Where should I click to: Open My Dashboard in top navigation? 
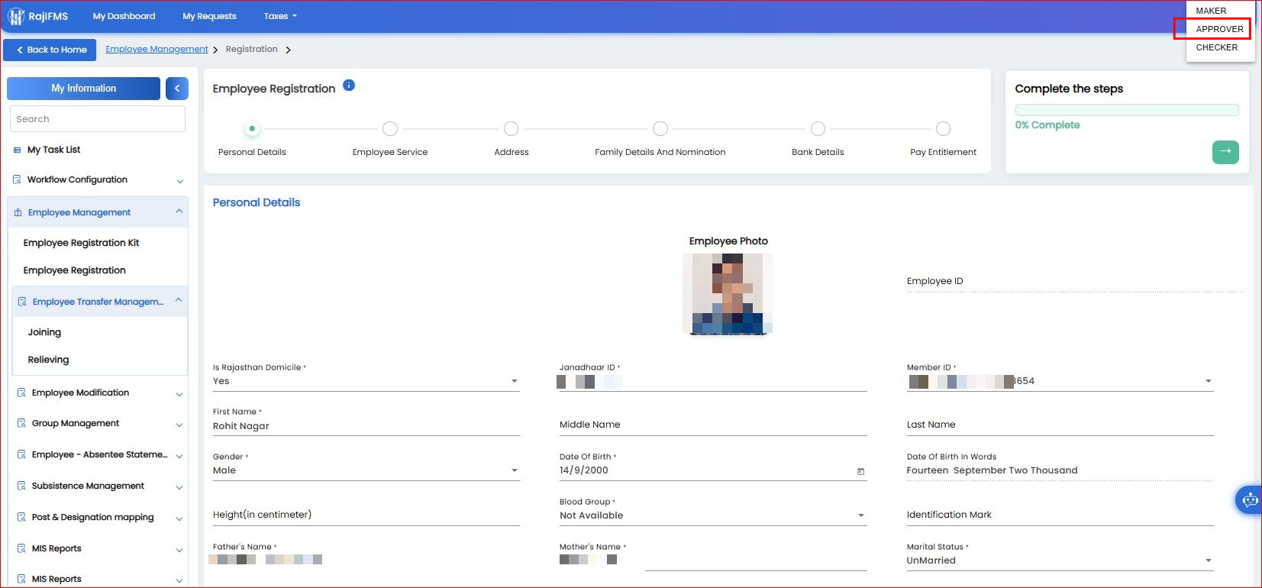pos(124,16)
